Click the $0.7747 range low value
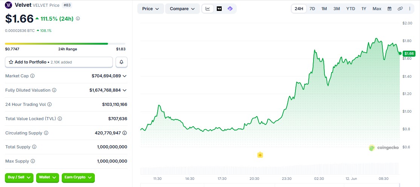 (x=12, y=49)
